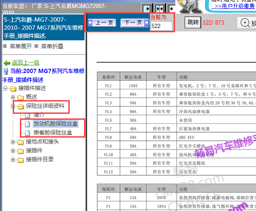The height and width of the screenshot is (211, 256).
Task: Open 发动机舱保险丝盒 document
Action: 56,124
